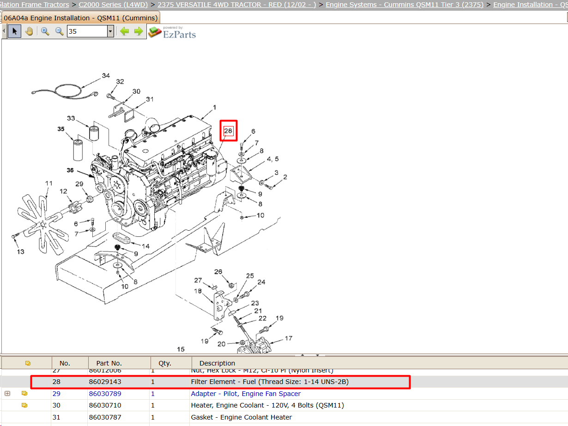Screen dimensions: 568x426
Task: Open Engine Systems - Cummins QSM11 breadcrumb
Action: point(405,5)
